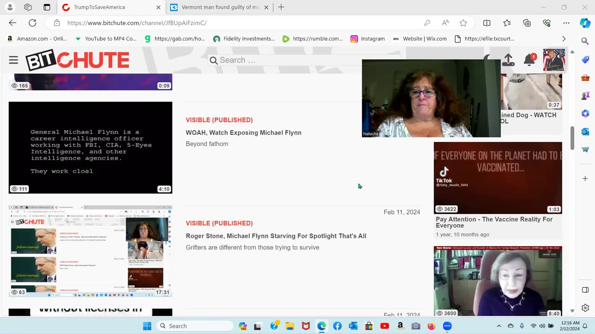Start Read Aloud in address bar

click(x=445, y=23)
